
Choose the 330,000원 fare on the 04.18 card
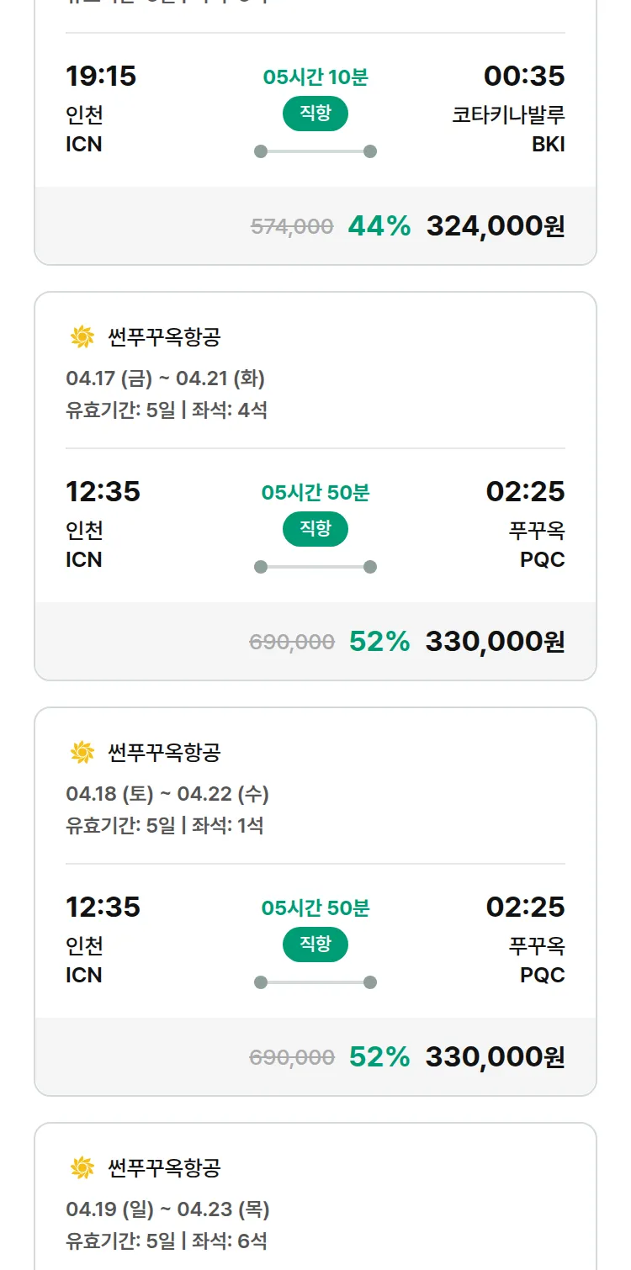click(x=495, y=1056)
